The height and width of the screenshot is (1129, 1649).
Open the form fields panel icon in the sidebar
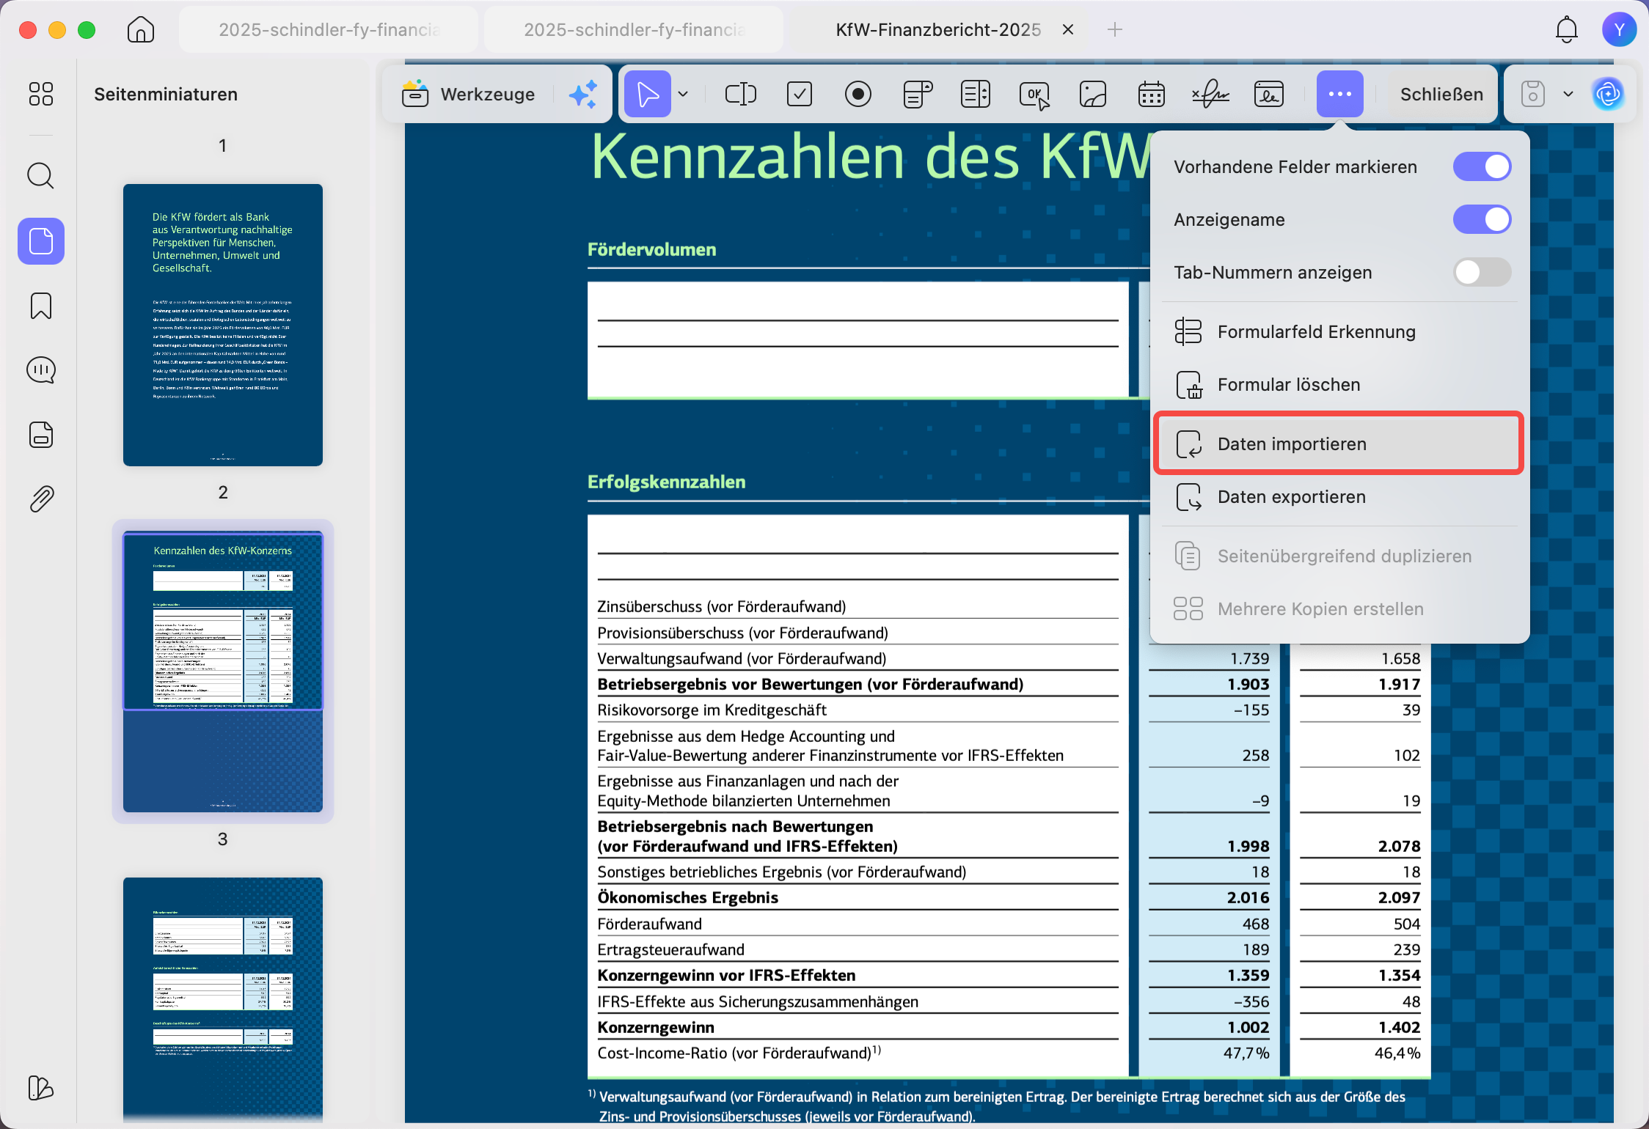pos(41,435)
